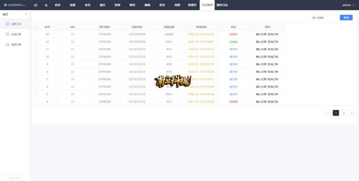This screenshot has width=359, height=181.
Task: Click the blue system logo icon top-left
Action: tap(5, 5)
